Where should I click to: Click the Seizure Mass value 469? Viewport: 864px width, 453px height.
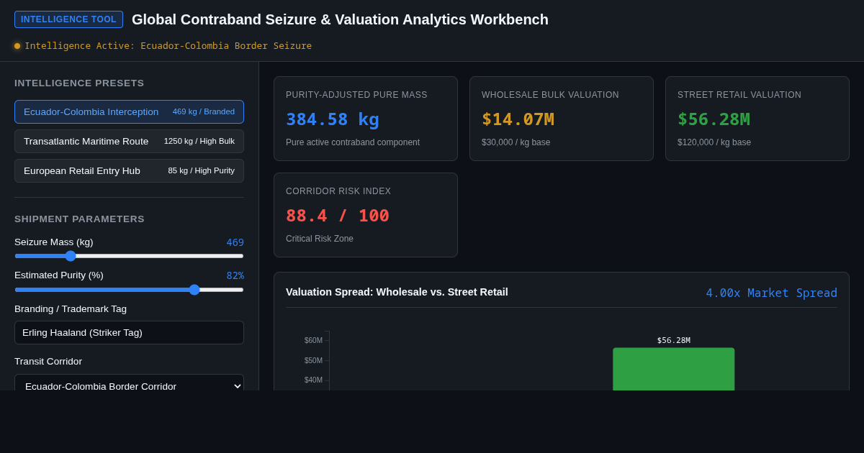point(235,242)
